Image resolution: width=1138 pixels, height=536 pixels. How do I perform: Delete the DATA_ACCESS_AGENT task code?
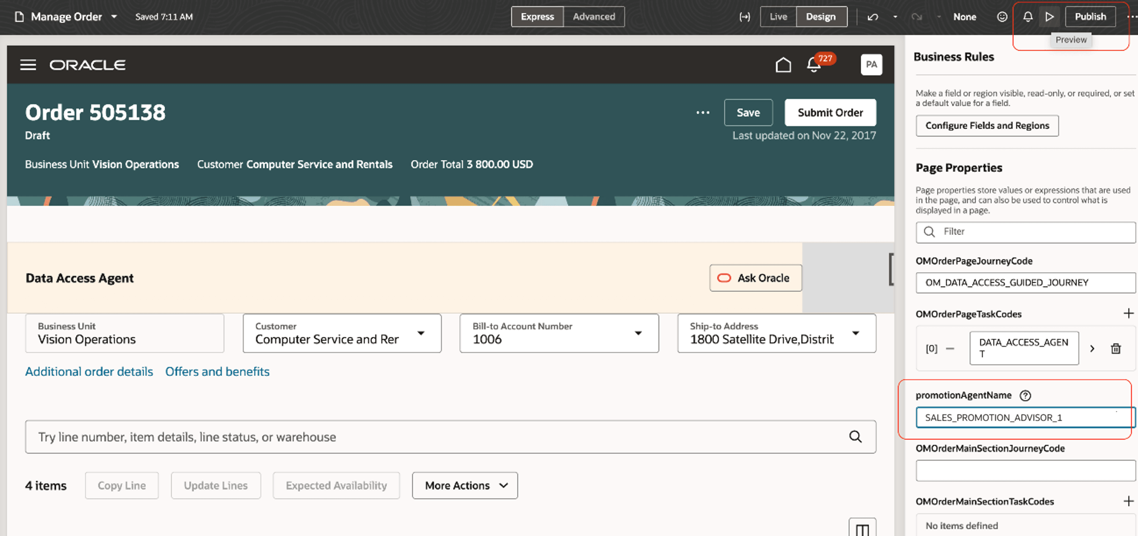click(1116, 348)
